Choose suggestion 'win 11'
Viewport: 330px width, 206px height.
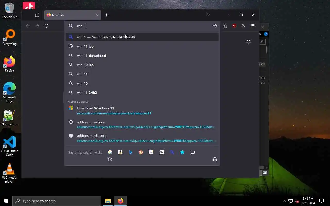click(x=142, y=74)
